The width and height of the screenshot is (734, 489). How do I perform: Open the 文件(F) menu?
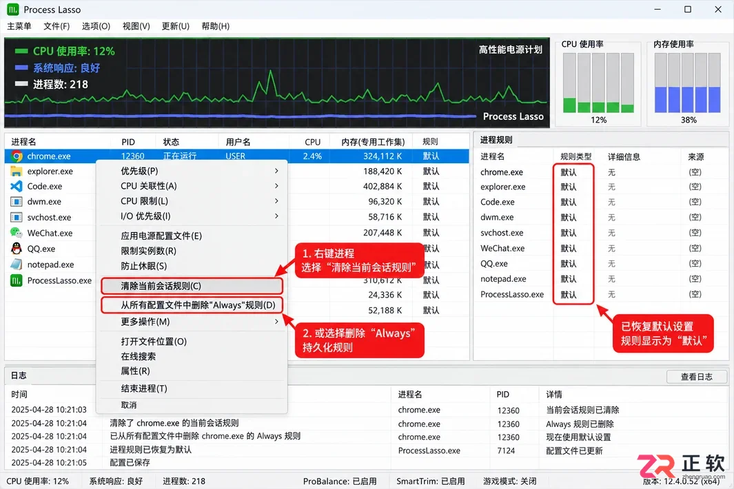coord(57,26)
